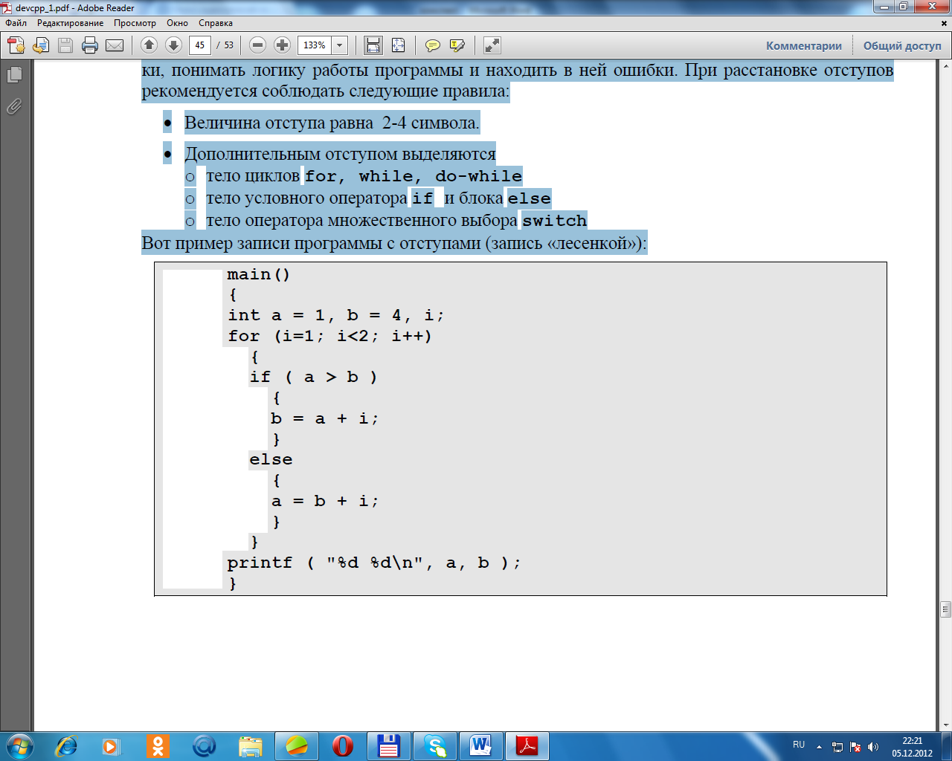
Task: Click the network tray icon
Action: (x=837, y=746)
